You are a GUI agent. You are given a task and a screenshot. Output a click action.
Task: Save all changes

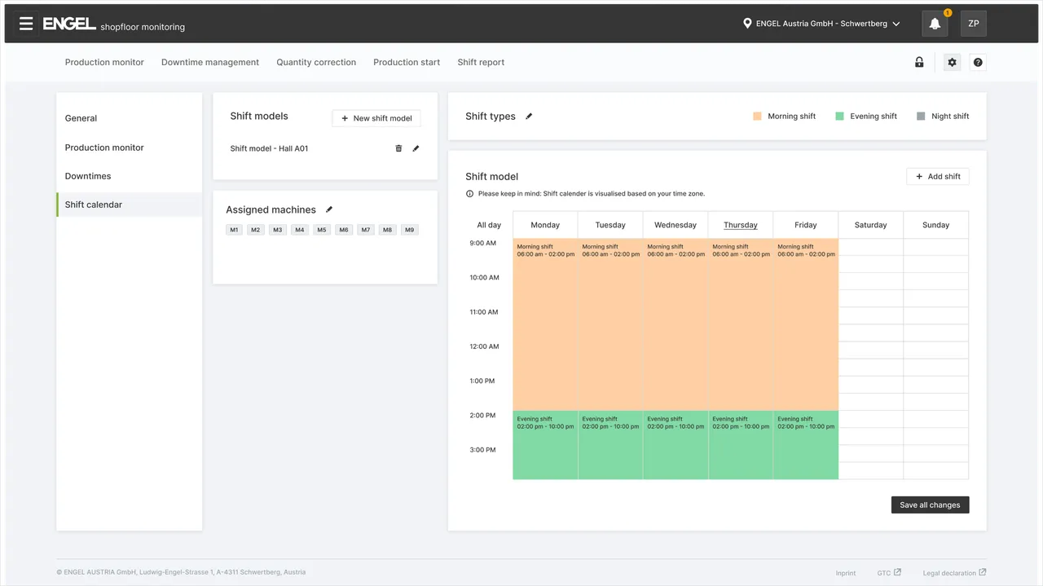pyautogui.click(x=930, y=505)
